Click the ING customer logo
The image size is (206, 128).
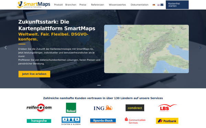pos(103,108)
